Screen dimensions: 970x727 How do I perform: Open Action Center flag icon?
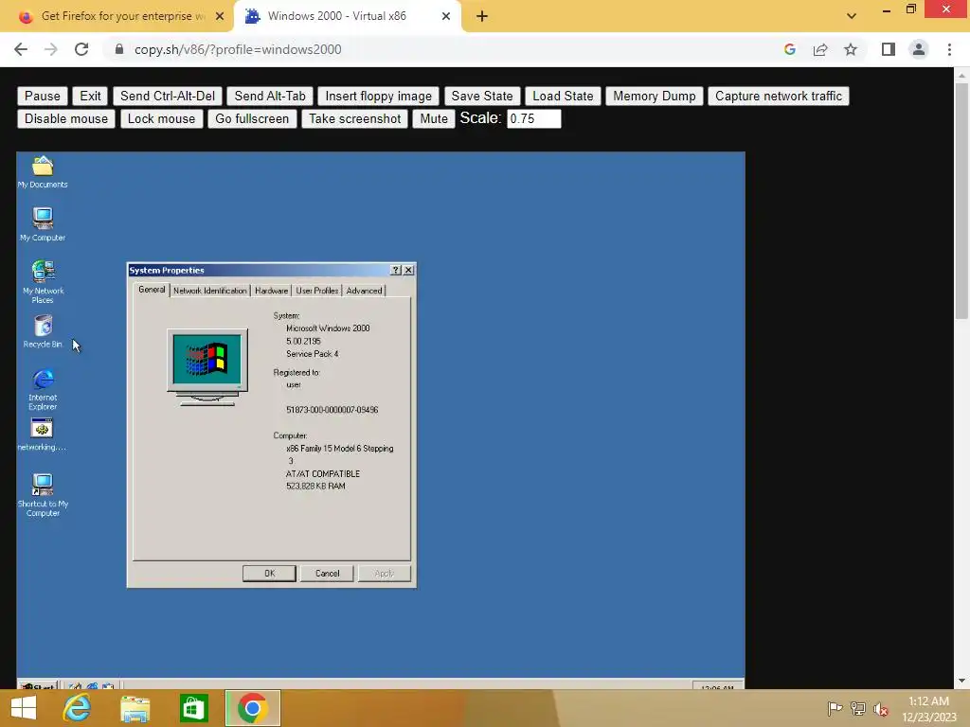[835, 708]
